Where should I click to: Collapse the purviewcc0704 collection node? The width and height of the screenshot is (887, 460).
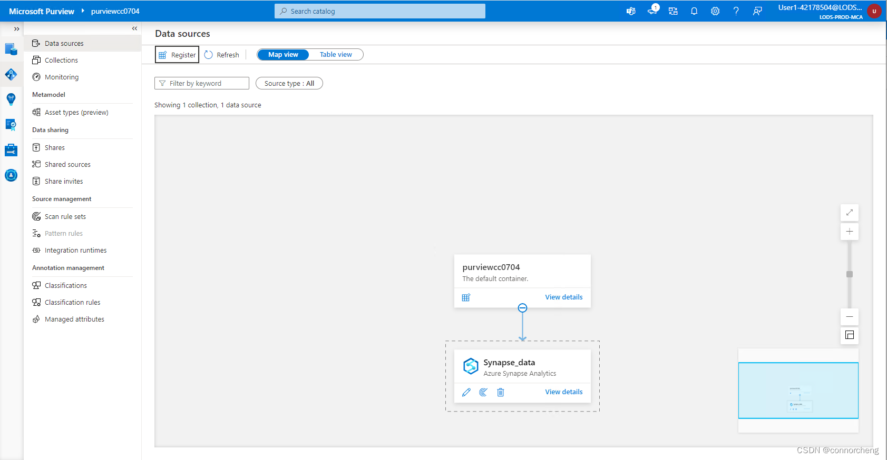pyautogui.click(x=522, y=308)
